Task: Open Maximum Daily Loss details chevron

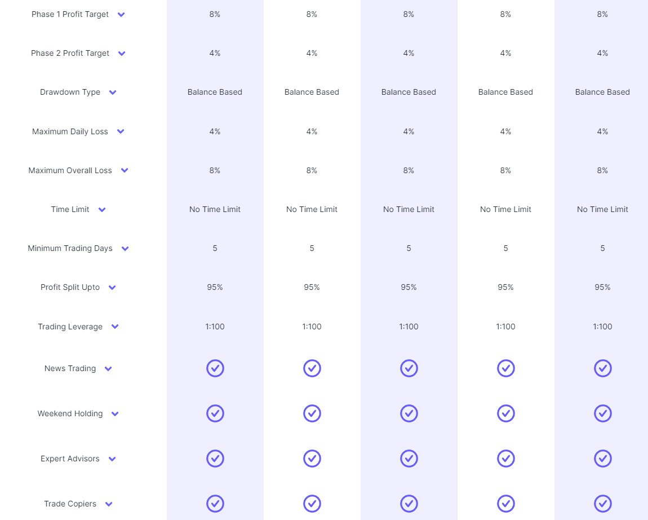Action: tap(121, 131)
